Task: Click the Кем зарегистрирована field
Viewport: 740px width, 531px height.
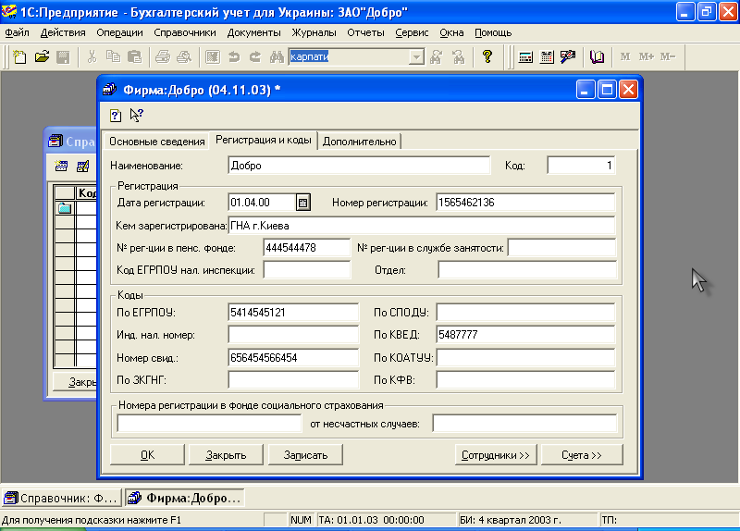Action: tap(422, 226)
